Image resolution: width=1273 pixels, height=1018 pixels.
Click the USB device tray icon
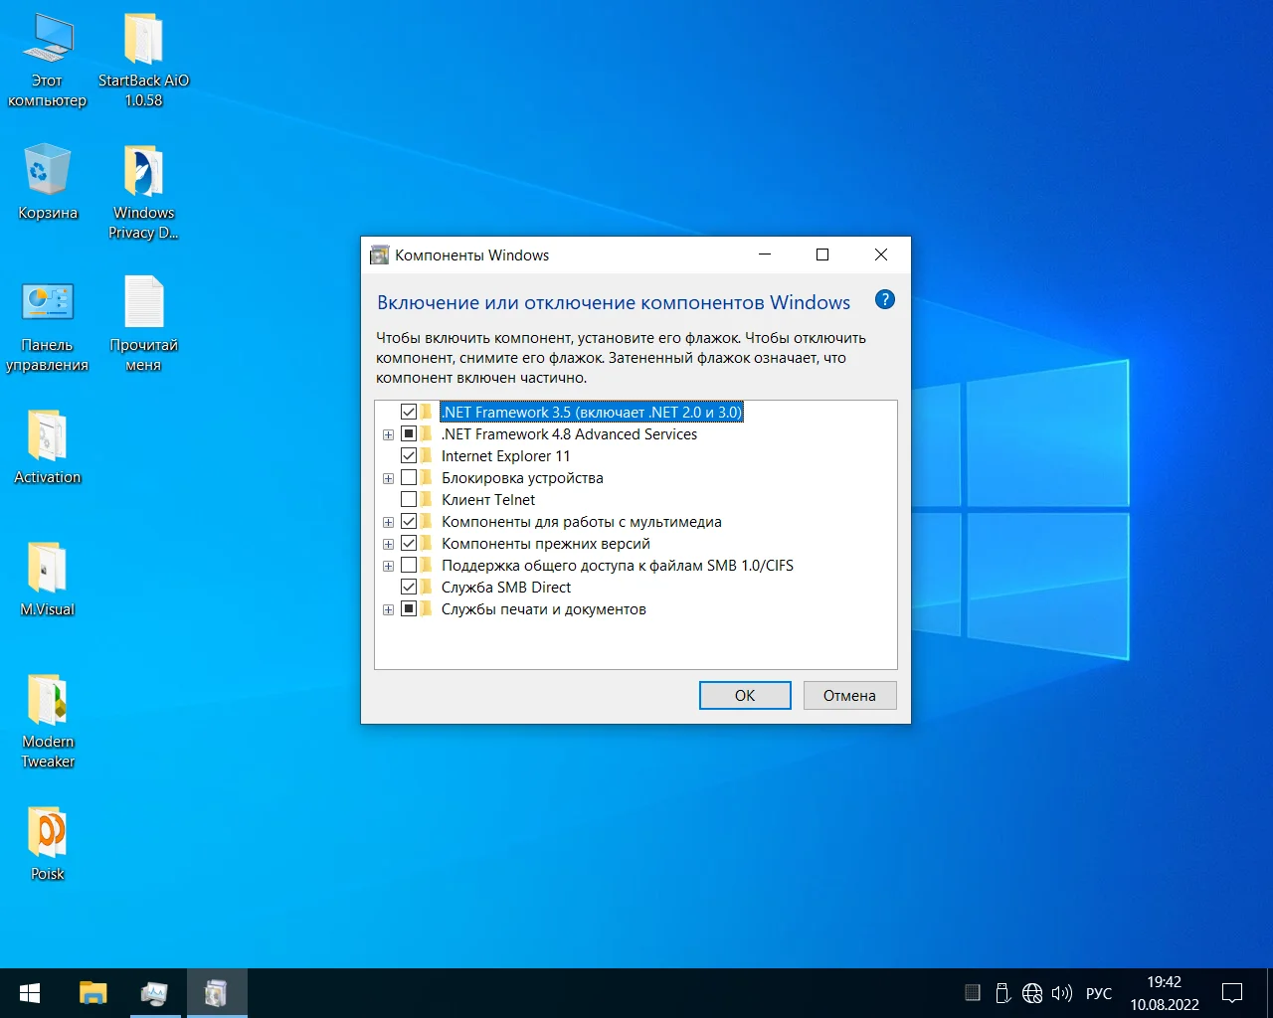pos(1002,993)
